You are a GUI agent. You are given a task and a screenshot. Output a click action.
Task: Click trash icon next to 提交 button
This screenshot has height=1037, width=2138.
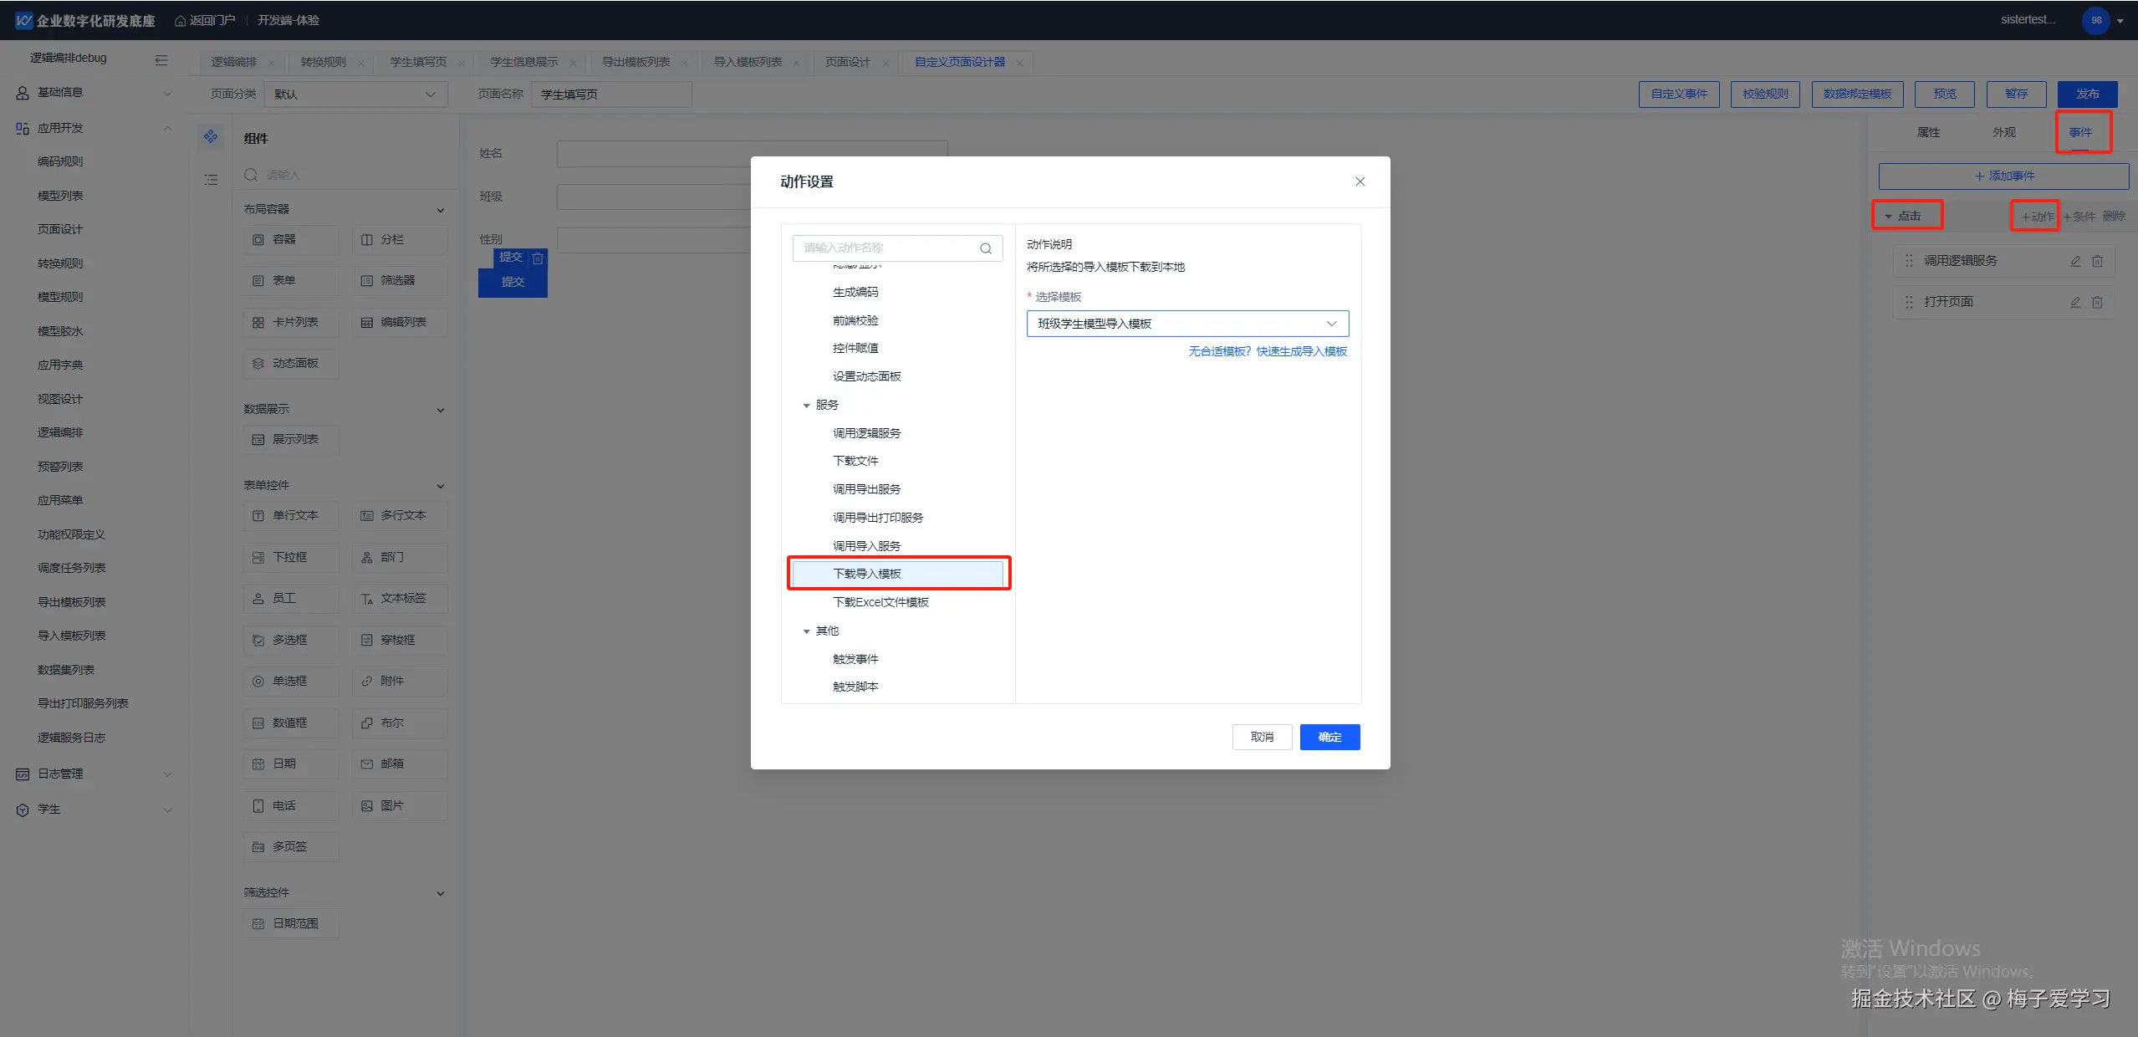tap(538, 258)
